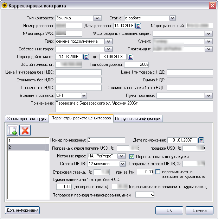Click Цена 1 тн товара без НДС field
The height and width of the screenshot is (219, 218).
78,72
